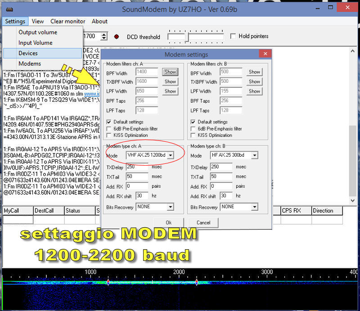Show BPF Width filter for channel B
The height and width of the screenshot is (311, 360).
tap(254, 72)
